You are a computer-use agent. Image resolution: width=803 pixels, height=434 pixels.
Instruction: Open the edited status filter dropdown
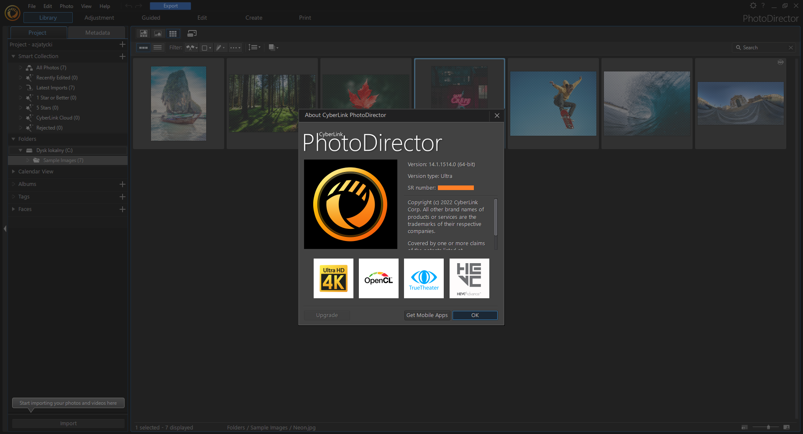pos(220,48)
